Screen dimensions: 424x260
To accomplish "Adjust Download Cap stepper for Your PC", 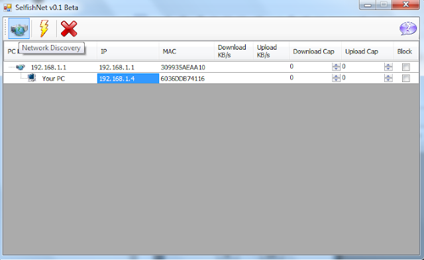I will [x=336, y=78].
